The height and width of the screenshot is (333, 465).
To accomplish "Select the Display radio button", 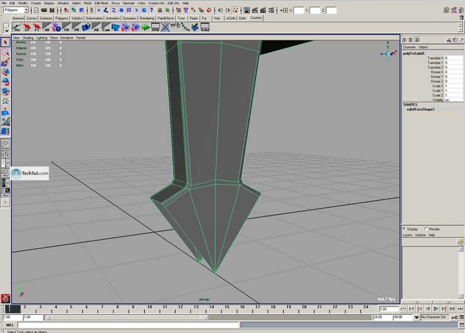I will click(404, 229).
